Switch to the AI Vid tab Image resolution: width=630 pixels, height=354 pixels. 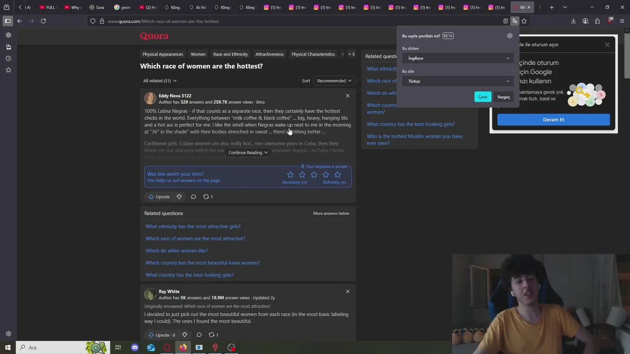coord(197,7)
